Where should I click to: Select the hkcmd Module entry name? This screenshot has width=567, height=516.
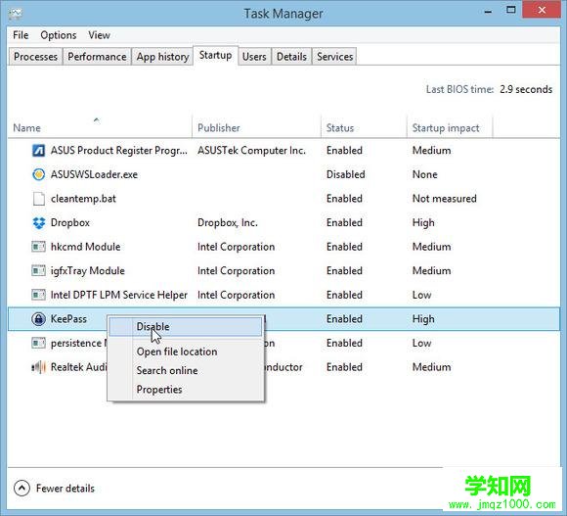coord(85,247)
